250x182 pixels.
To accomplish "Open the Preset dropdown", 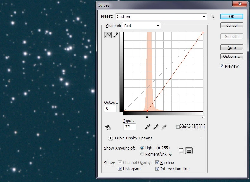I will (x=161, y=17).
